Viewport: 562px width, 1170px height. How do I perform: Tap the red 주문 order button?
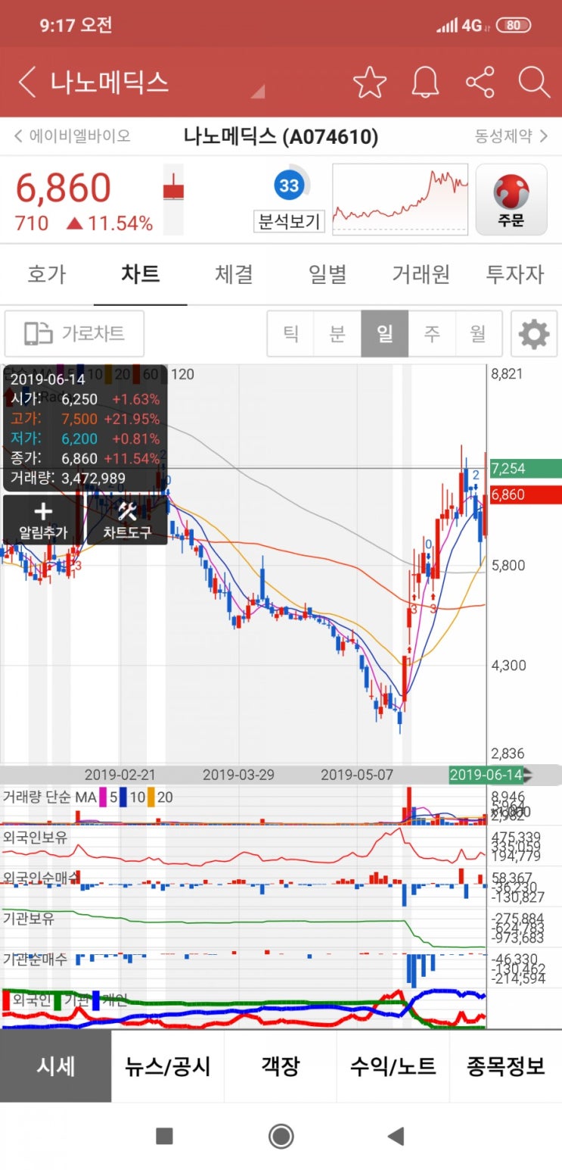511,200
